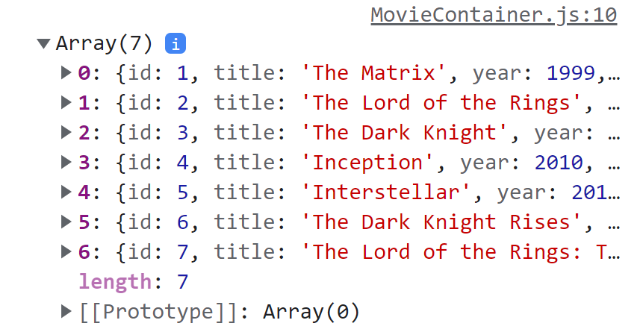This screenshot has height=326, width=643.
Task: Click the year value 1999
Action: pyautogui.click(x=571, y=73)
